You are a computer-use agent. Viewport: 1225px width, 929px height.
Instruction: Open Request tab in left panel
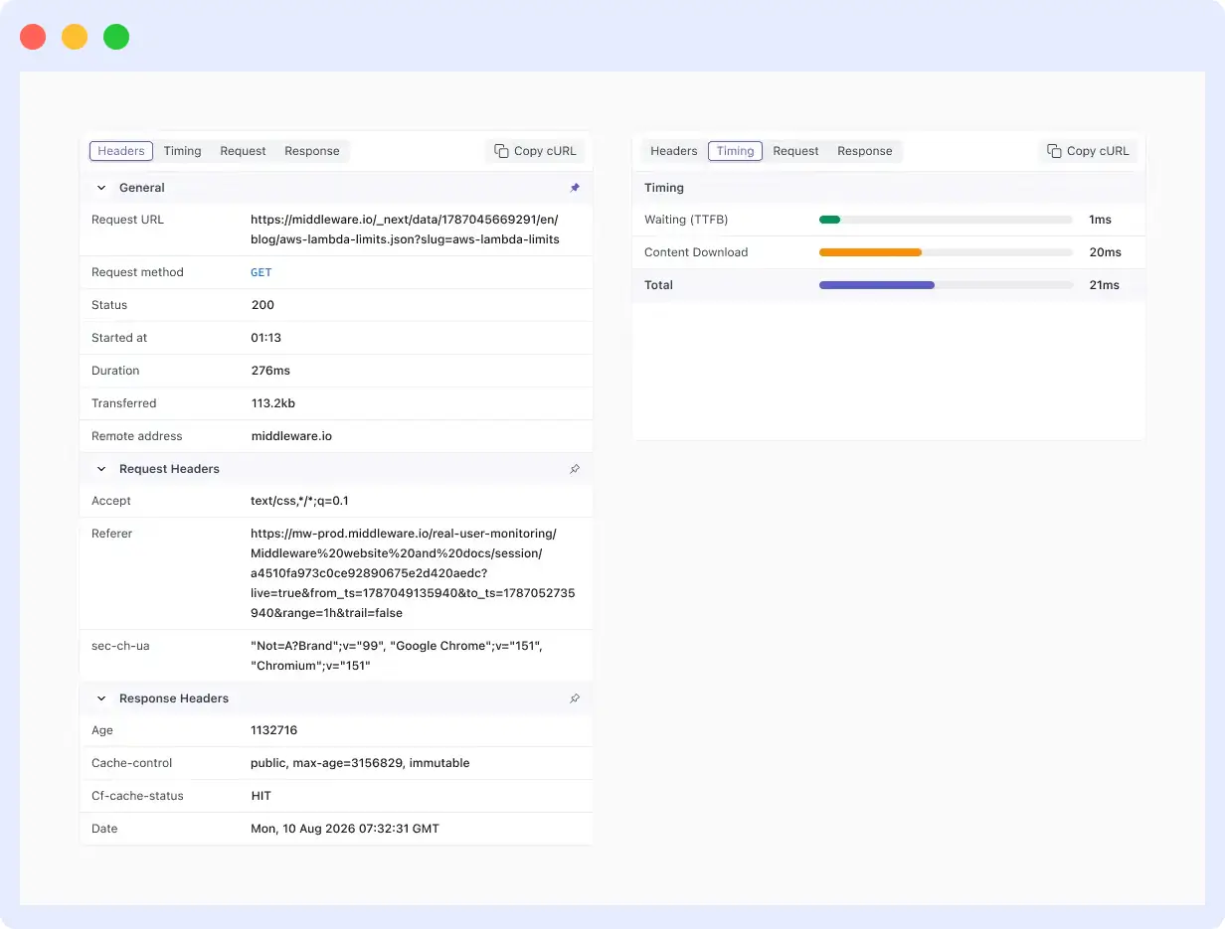(243, 151)
